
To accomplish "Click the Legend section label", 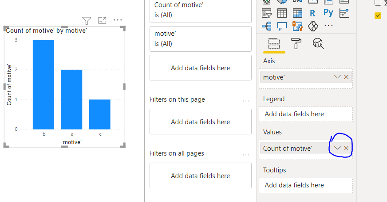I will (274, 99).
